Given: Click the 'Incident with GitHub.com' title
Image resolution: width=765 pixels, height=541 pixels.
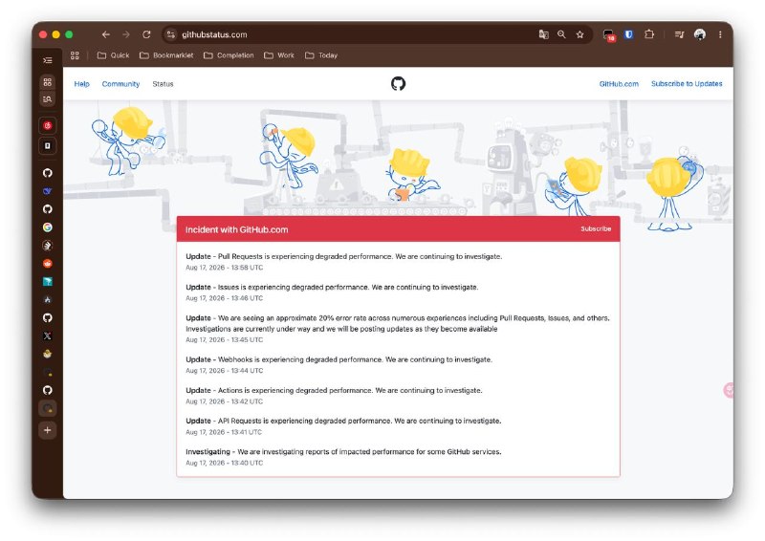Looking at the screenshot, I should (236, 229).
